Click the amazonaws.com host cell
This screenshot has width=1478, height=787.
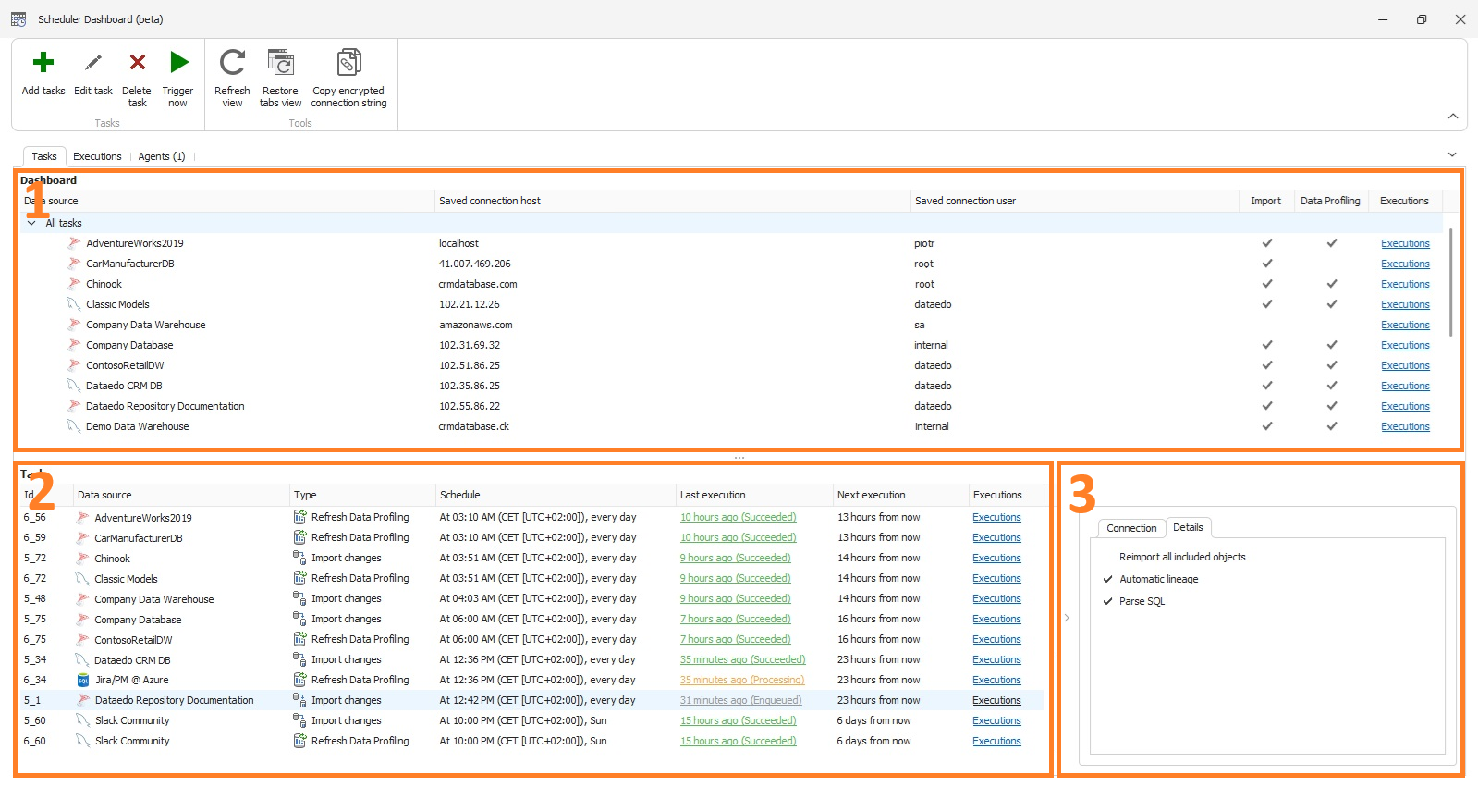point(475,325)
